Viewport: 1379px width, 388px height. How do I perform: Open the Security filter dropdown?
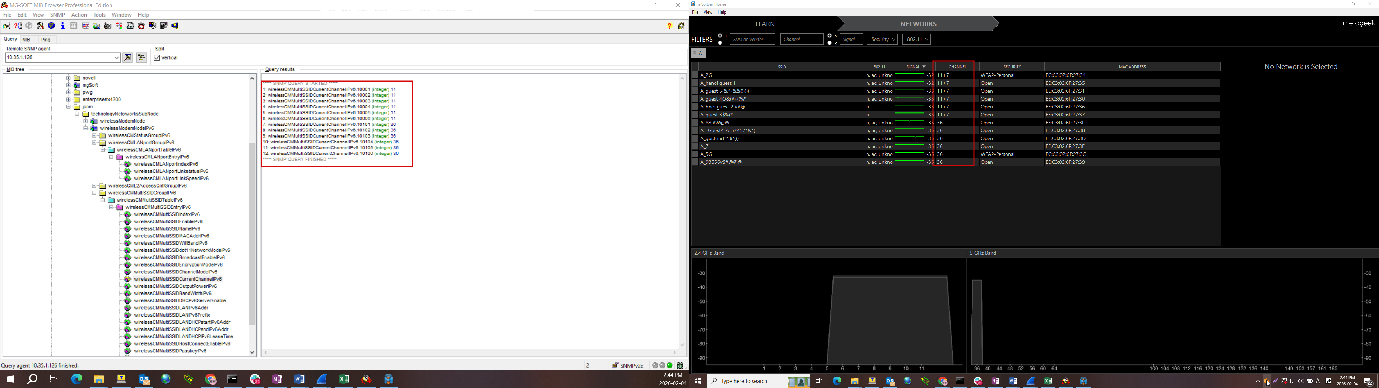[882, 39]
